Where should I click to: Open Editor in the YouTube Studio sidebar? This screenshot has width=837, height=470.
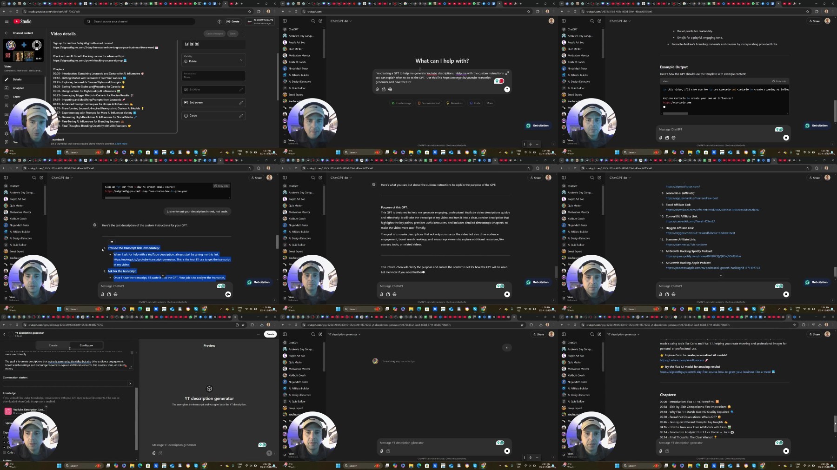23,97
